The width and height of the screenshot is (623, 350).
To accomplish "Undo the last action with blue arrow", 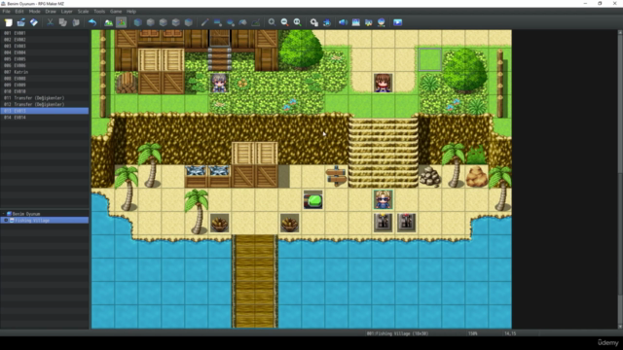I will click(x=92, y=22).
